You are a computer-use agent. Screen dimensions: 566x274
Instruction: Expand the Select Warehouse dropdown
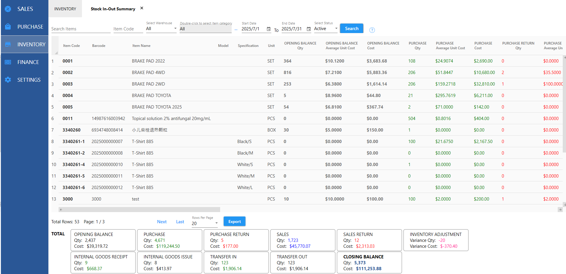(175, 29)
